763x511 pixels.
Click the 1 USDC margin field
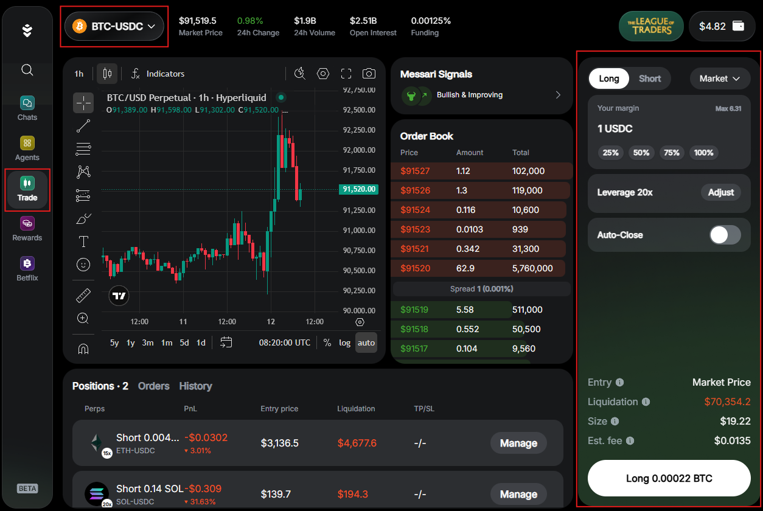point(615,129)
